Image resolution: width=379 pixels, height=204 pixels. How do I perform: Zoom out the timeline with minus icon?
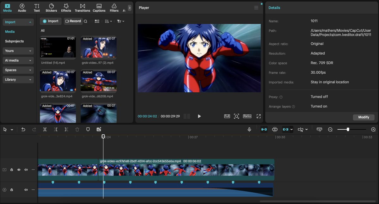[x=330, y=129]
